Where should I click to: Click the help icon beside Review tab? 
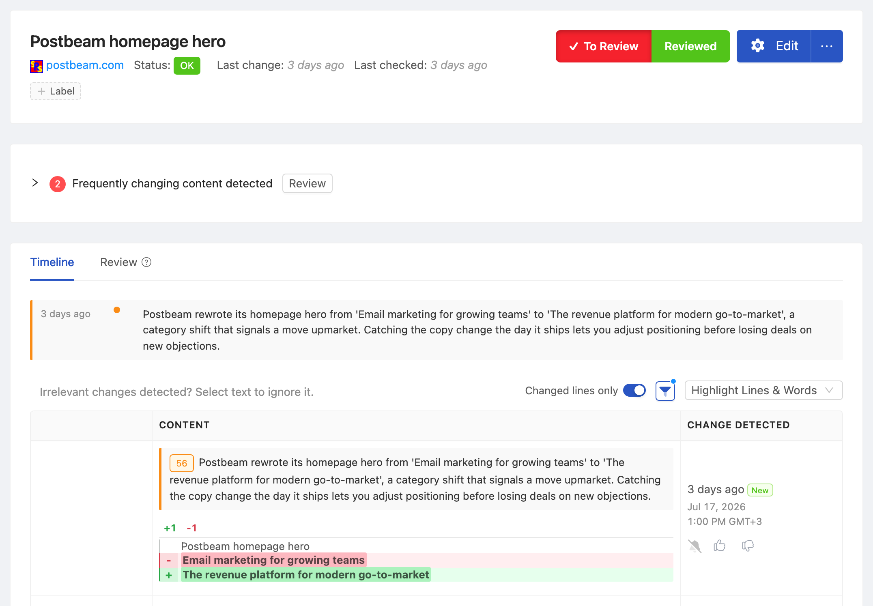[146, 262]
